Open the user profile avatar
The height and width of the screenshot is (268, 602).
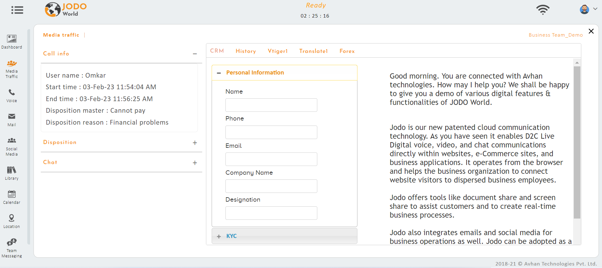tap(584, 9)
